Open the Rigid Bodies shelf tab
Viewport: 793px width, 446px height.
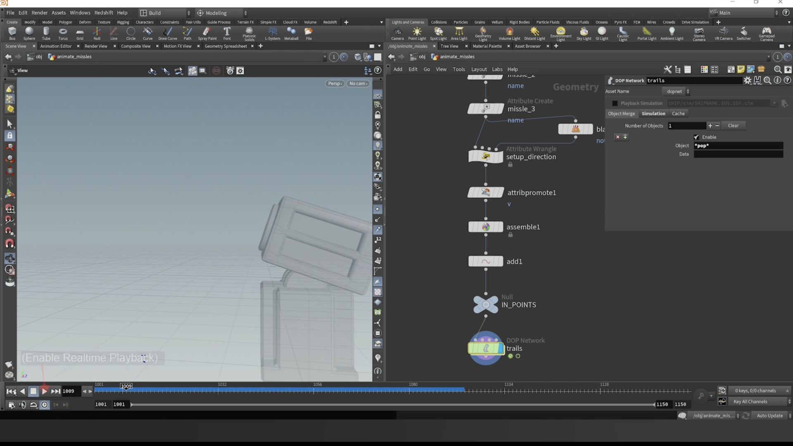[519, 22]
